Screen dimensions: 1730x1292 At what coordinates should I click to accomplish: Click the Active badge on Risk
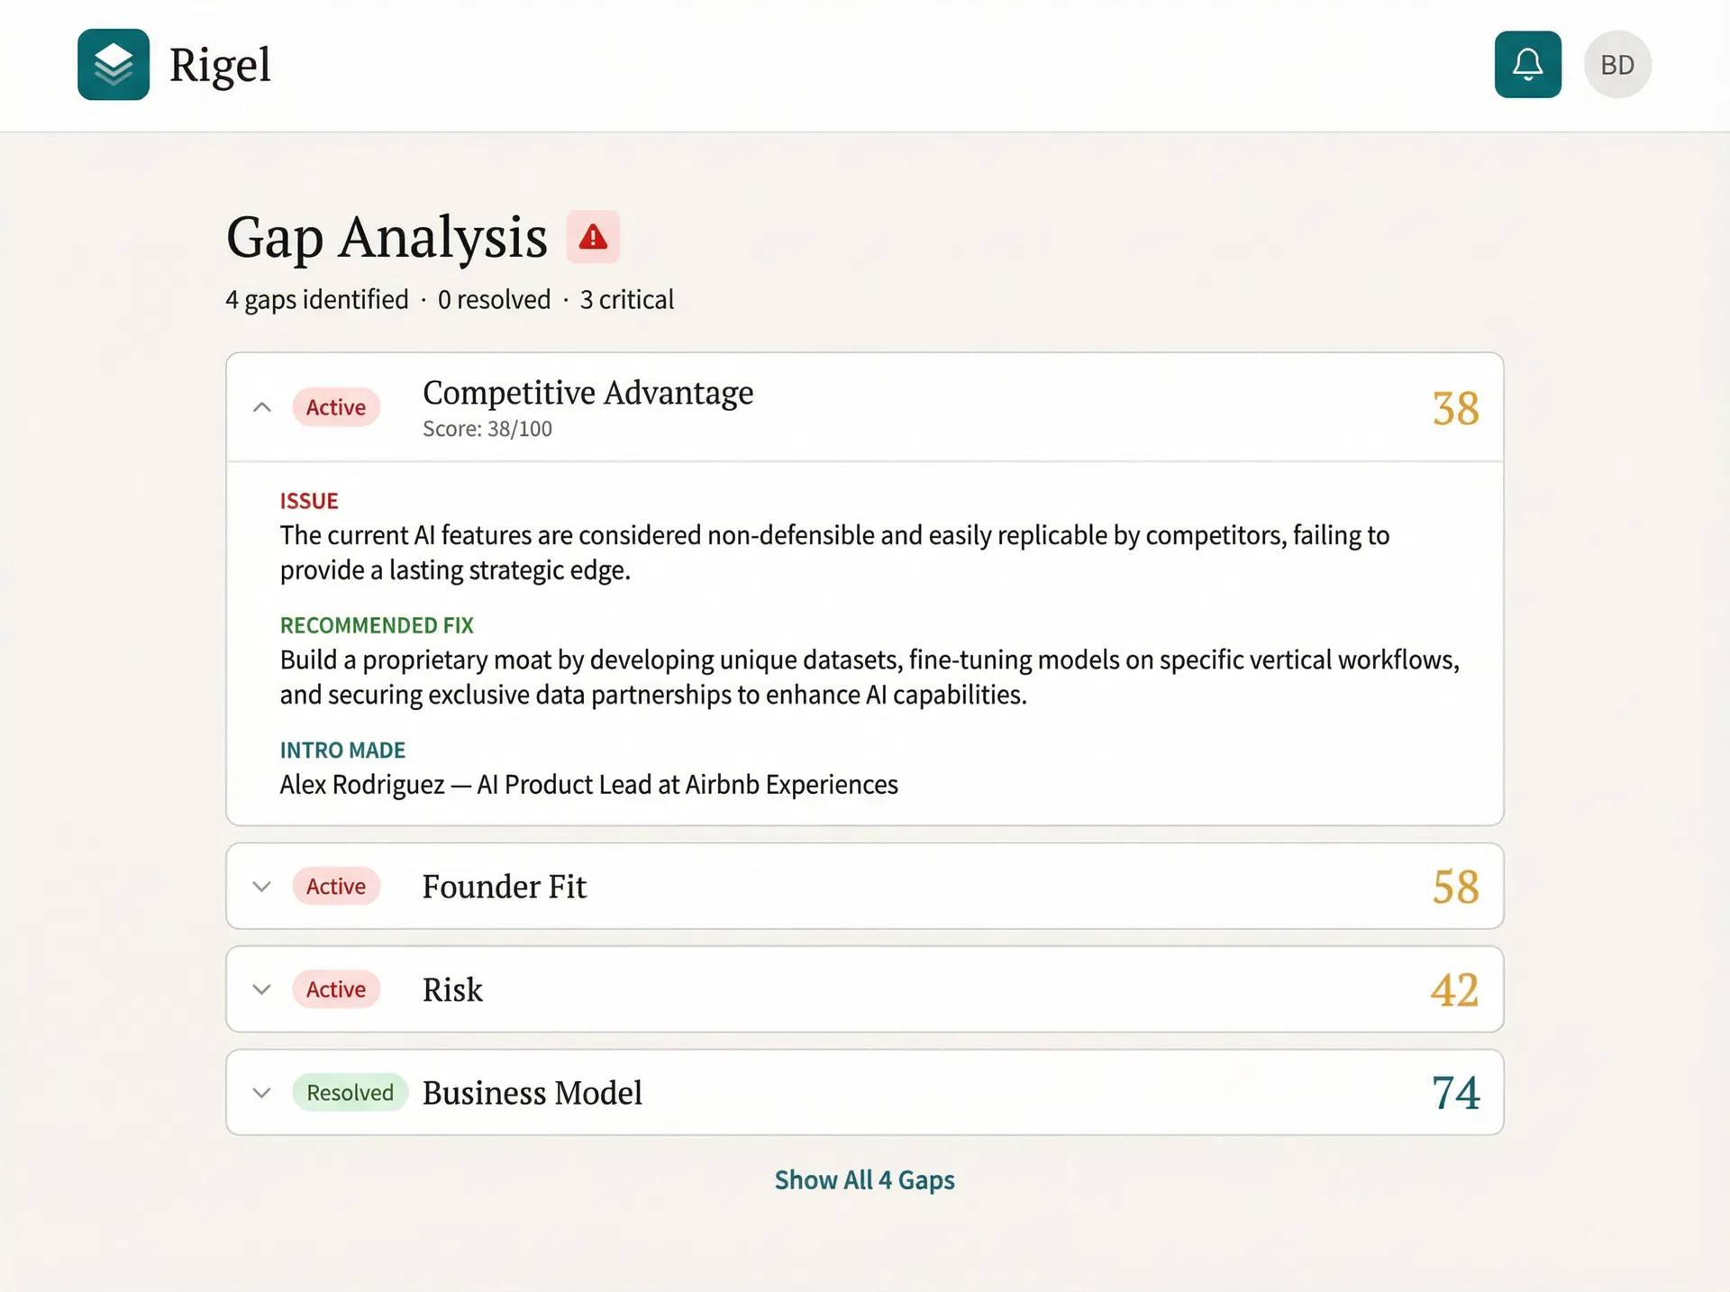coord(335,988)
